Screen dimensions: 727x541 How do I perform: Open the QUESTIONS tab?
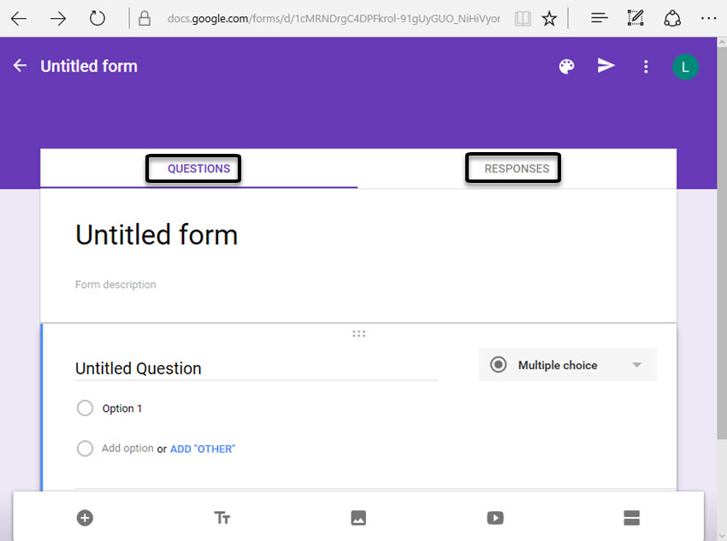pos(192,168)
